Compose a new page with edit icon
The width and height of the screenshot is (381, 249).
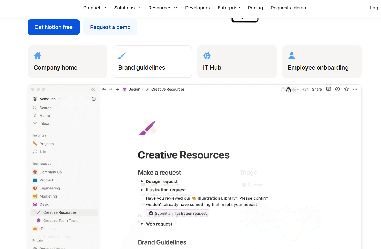coord(94,99)
